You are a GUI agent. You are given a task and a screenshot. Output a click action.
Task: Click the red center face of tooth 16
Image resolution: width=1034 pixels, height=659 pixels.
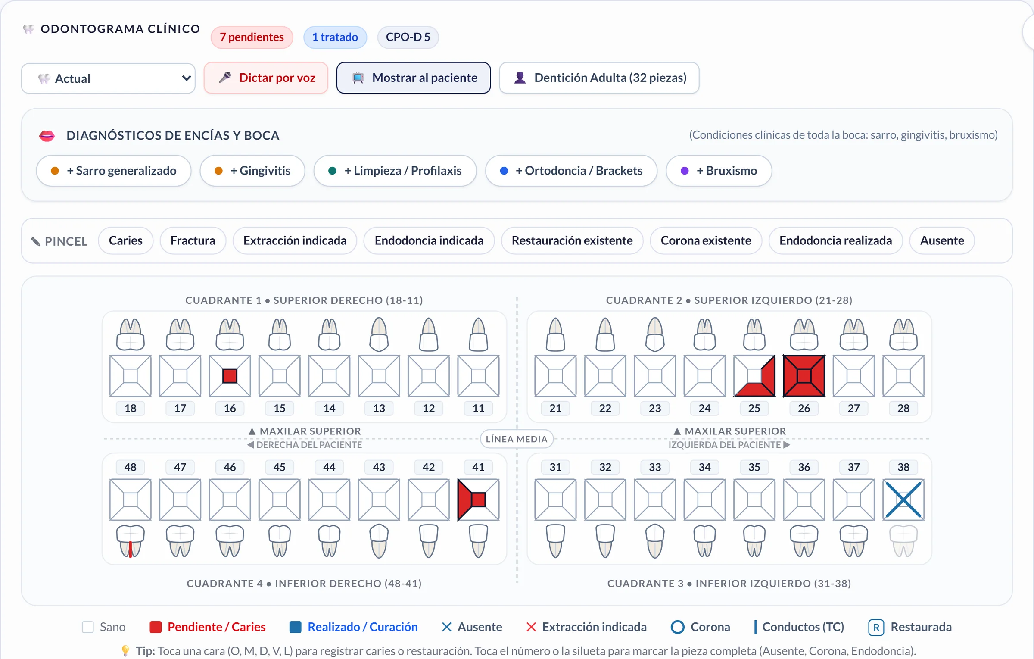point(230,376)
